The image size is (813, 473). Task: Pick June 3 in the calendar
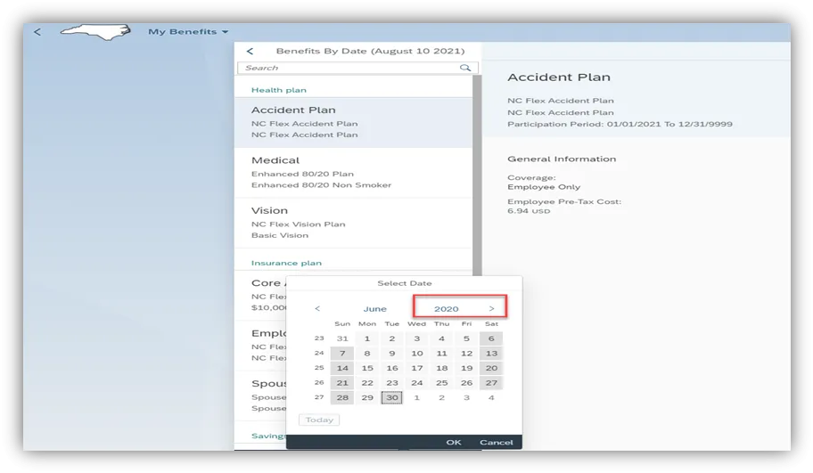click(417, 338)
